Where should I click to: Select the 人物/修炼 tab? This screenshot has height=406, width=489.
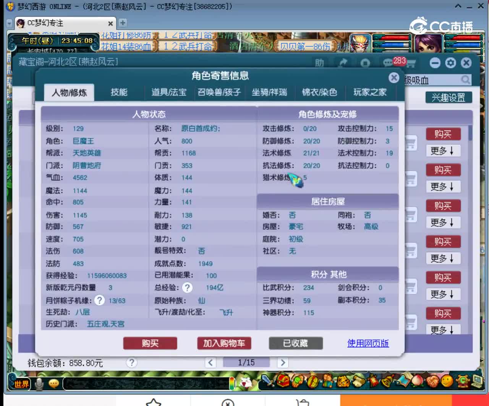tap(69, 93)
